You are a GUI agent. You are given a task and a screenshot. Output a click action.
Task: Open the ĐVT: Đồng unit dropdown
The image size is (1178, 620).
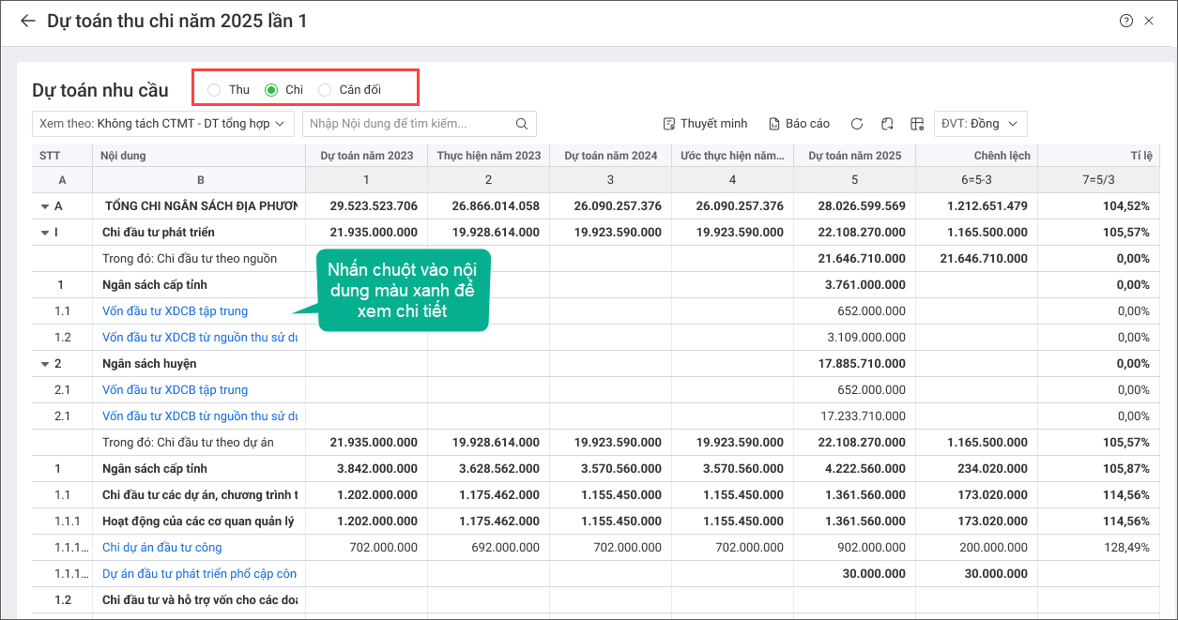[x=980, y=124]
